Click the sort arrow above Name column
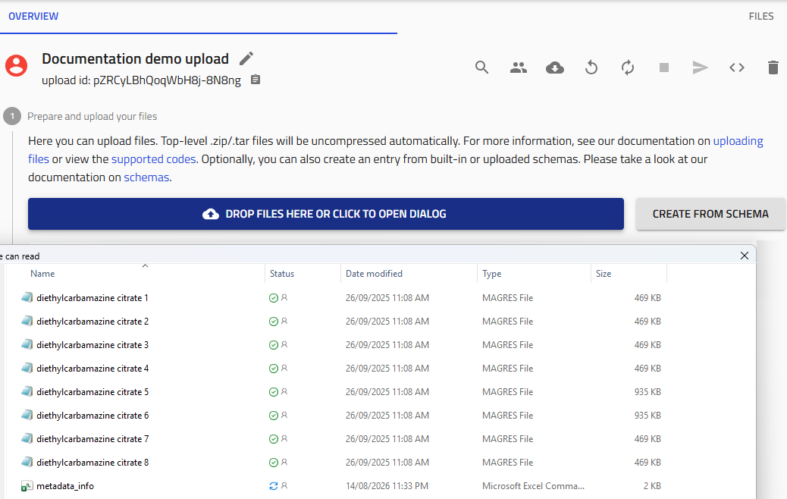The width and height of the screenshot is (787, 499). pyautogui.click(x=145, y=265)
